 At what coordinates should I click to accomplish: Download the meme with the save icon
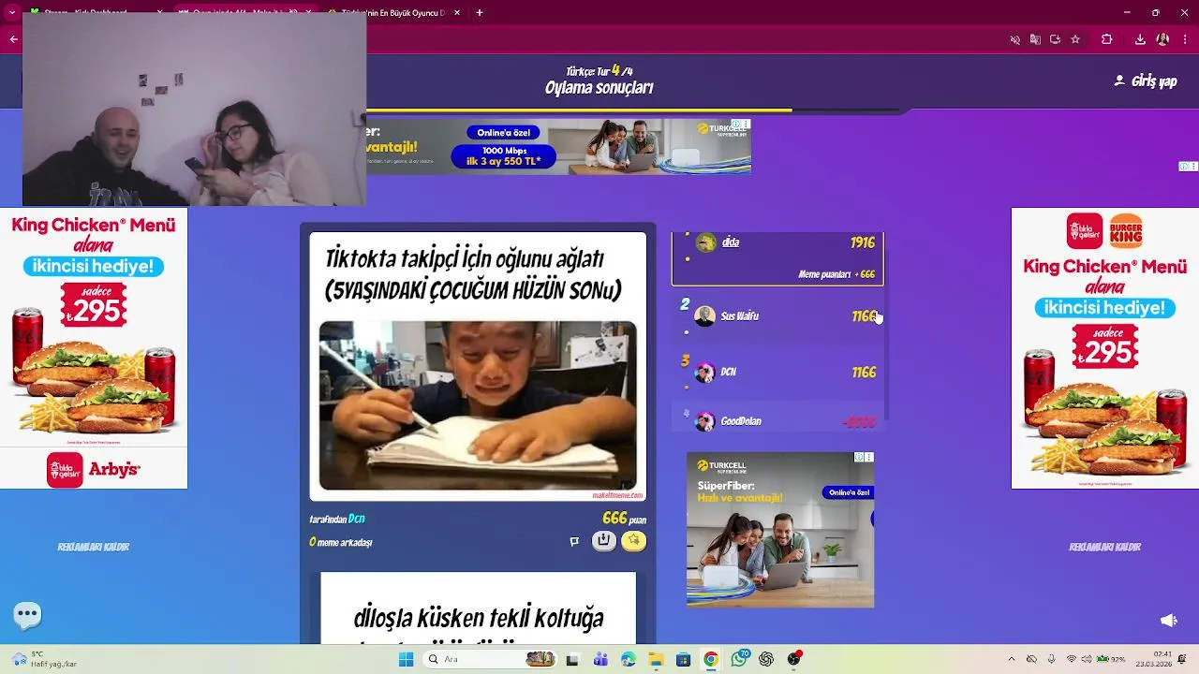click(604, 540)
